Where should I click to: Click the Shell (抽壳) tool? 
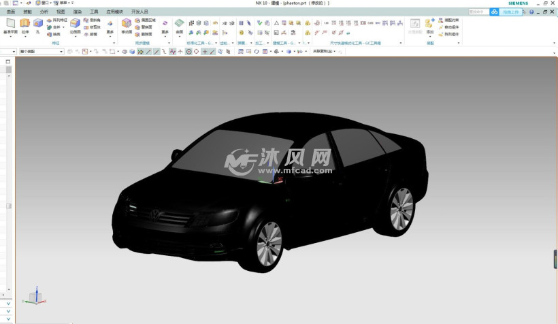[54, 34]
